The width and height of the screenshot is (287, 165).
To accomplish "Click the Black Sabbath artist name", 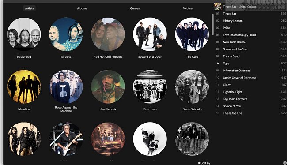I will [x=192, y=109].
